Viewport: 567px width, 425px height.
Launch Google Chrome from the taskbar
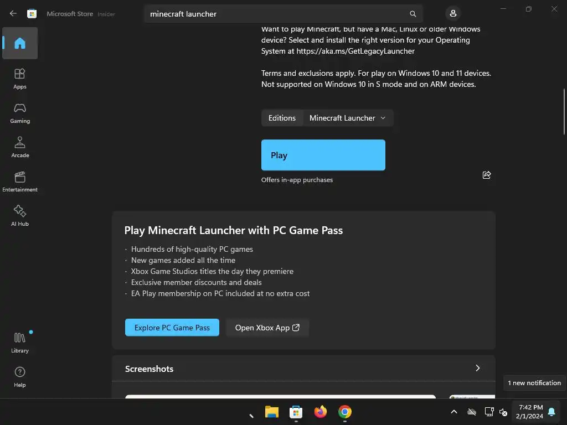click(344, 412)
